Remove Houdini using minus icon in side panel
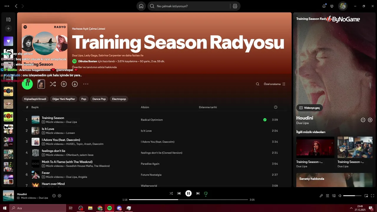377x212 pixels. (x=363, y=120)
